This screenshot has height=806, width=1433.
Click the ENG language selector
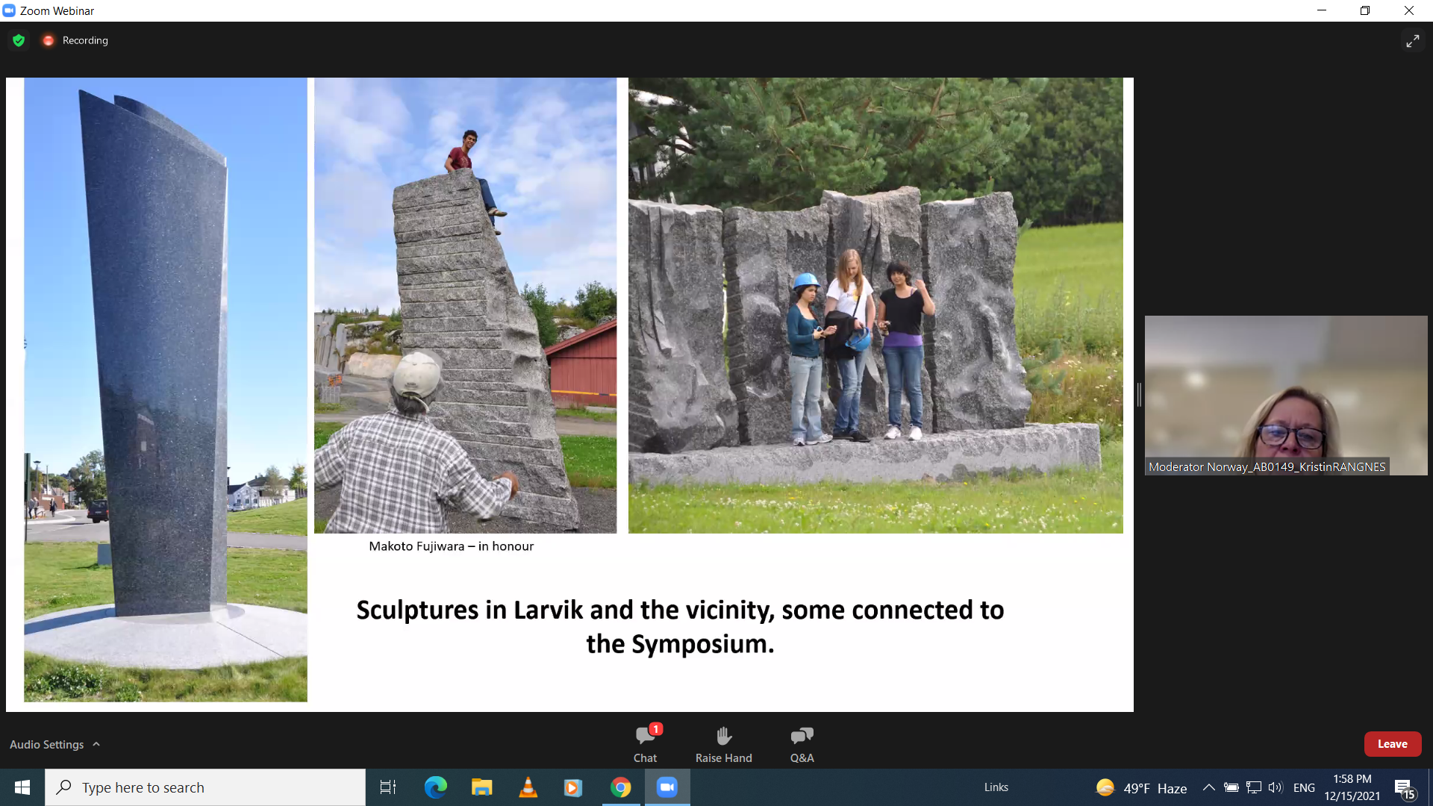(1304, 787)
